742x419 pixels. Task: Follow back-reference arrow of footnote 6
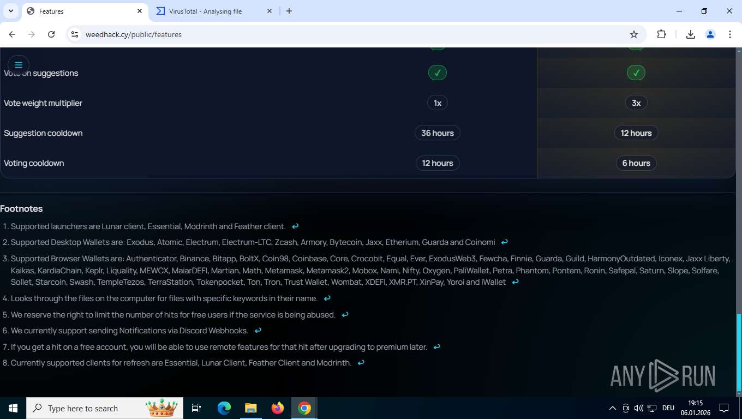click(x=258, y=331)
